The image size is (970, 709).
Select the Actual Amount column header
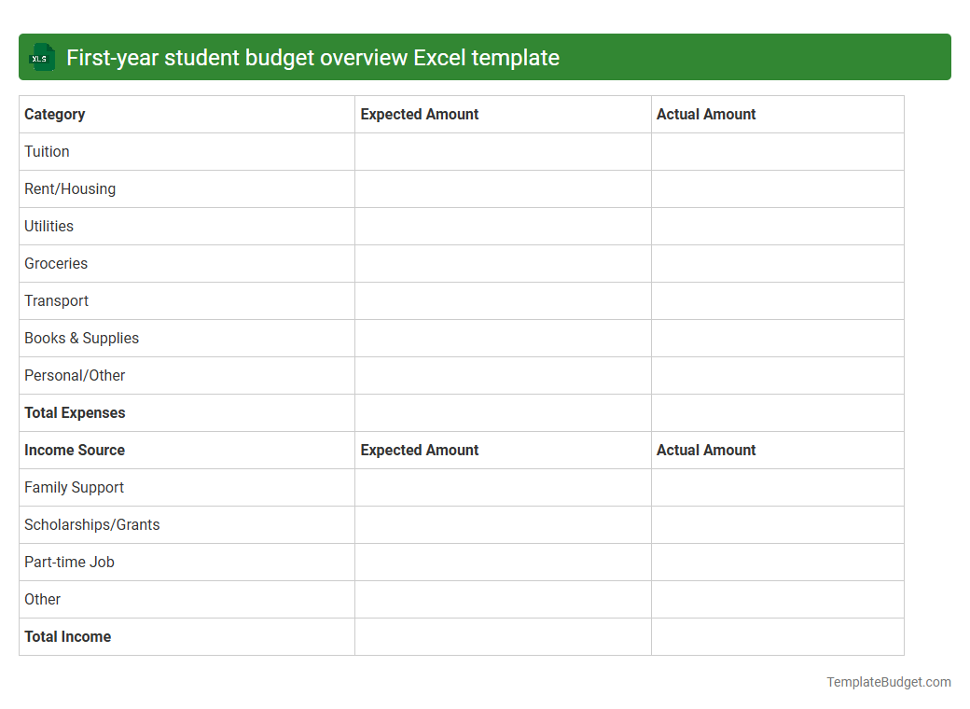click(x=706, y=114)
